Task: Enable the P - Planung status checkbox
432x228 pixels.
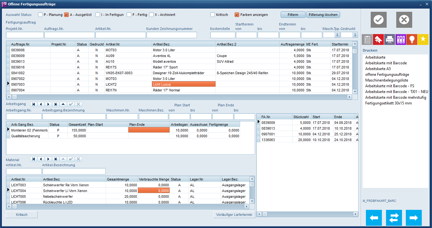Action: [40, 15]
